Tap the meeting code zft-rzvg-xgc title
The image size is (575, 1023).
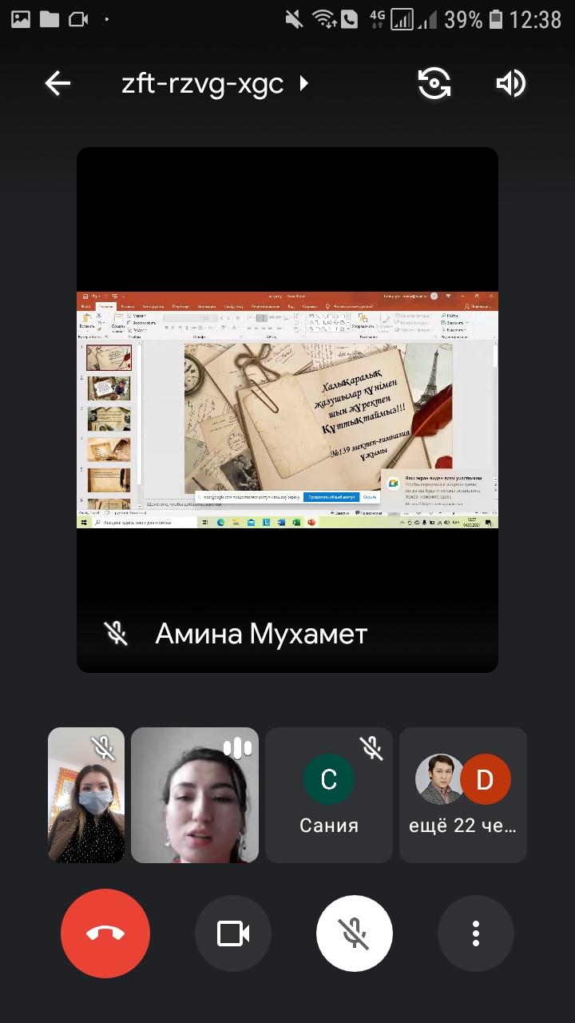point(203,83)
